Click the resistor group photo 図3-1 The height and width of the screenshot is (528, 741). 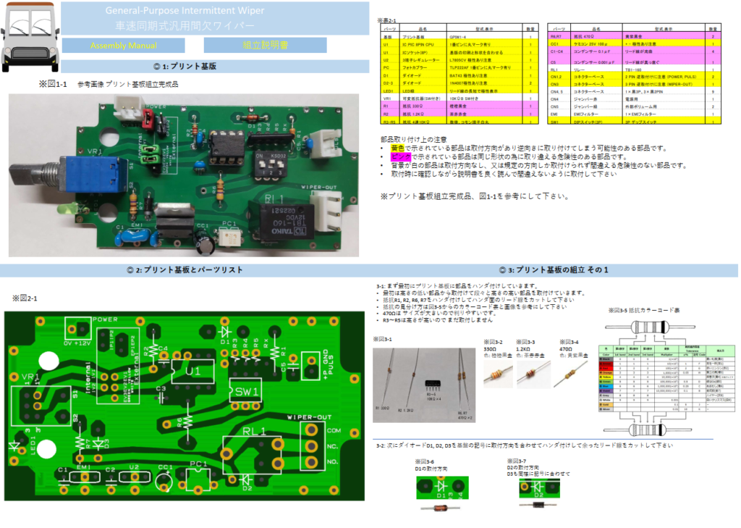(x=424, y=385)
